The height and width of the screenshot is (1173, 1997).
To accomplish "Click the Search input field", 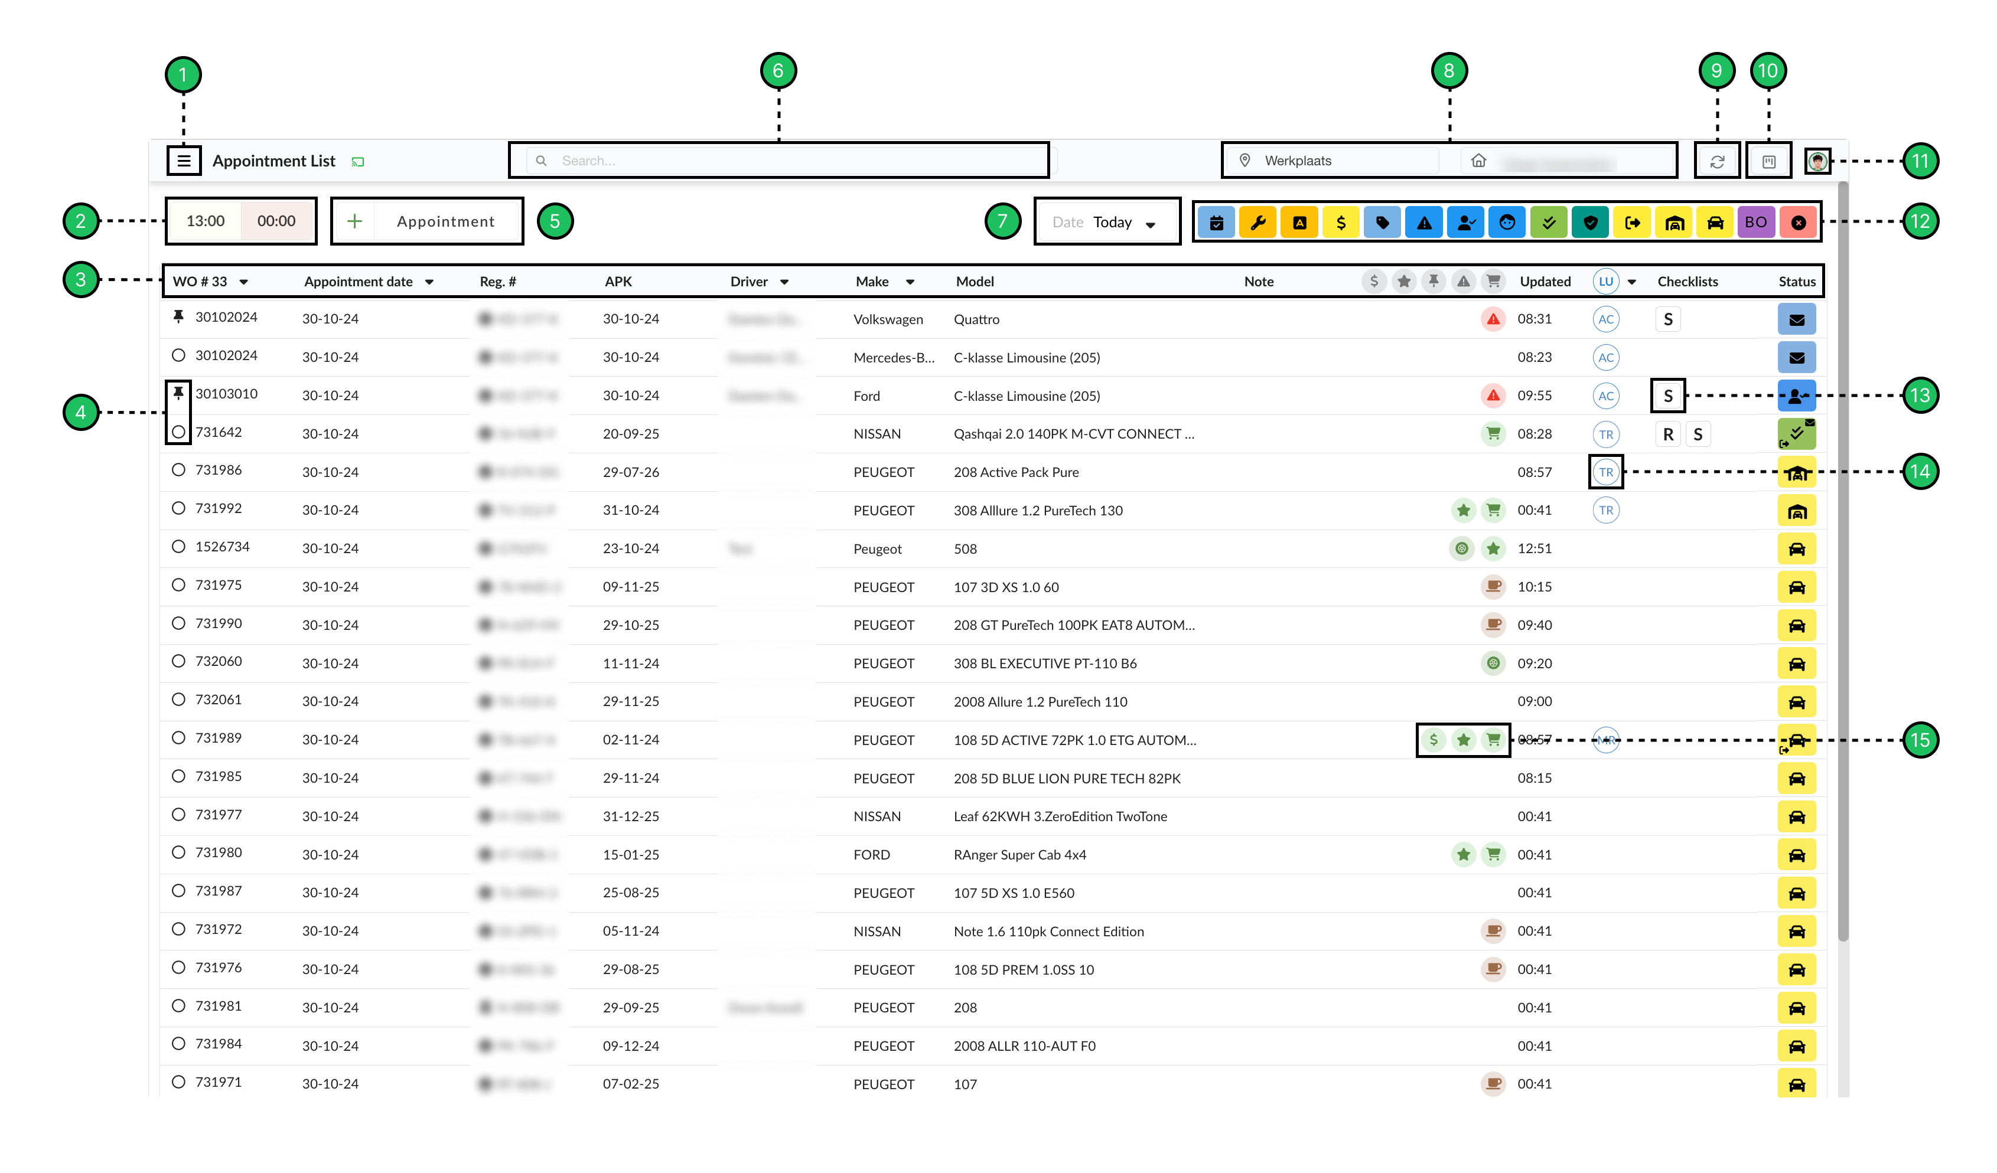I will [x=784, y=161].
